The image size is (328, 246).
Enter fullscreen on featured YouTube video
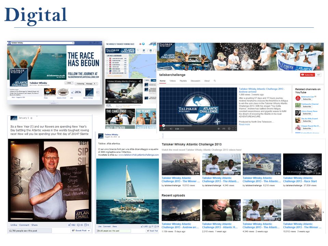coord(234,129)
